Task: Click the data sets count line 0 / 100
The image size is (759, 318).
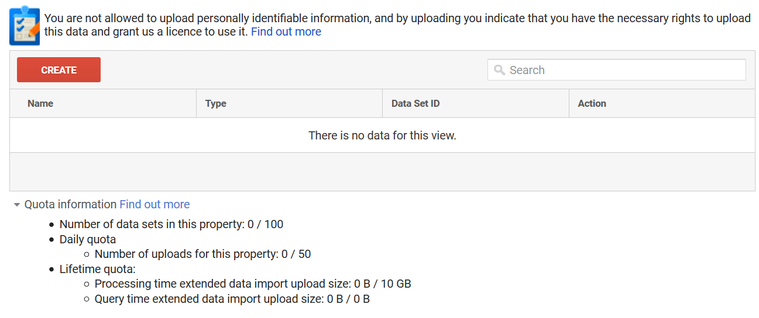Action: tap(171, 224)
